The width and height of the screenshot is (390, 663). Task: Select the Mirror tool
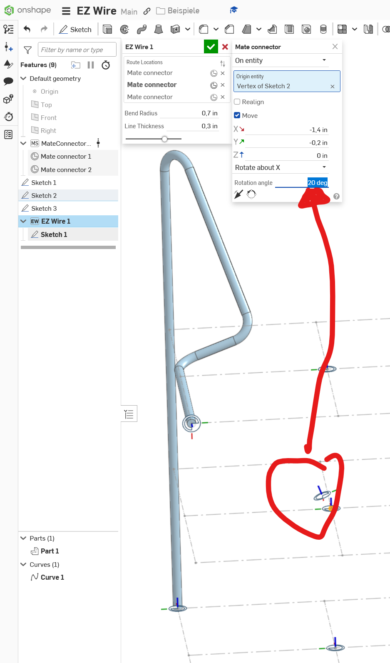tap(368, 29)
